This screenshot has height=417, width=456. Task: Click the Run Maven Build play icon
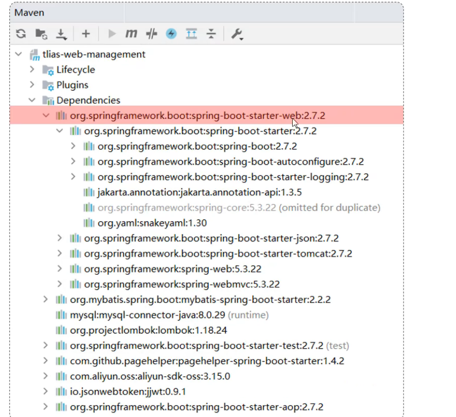click(112, 34)
